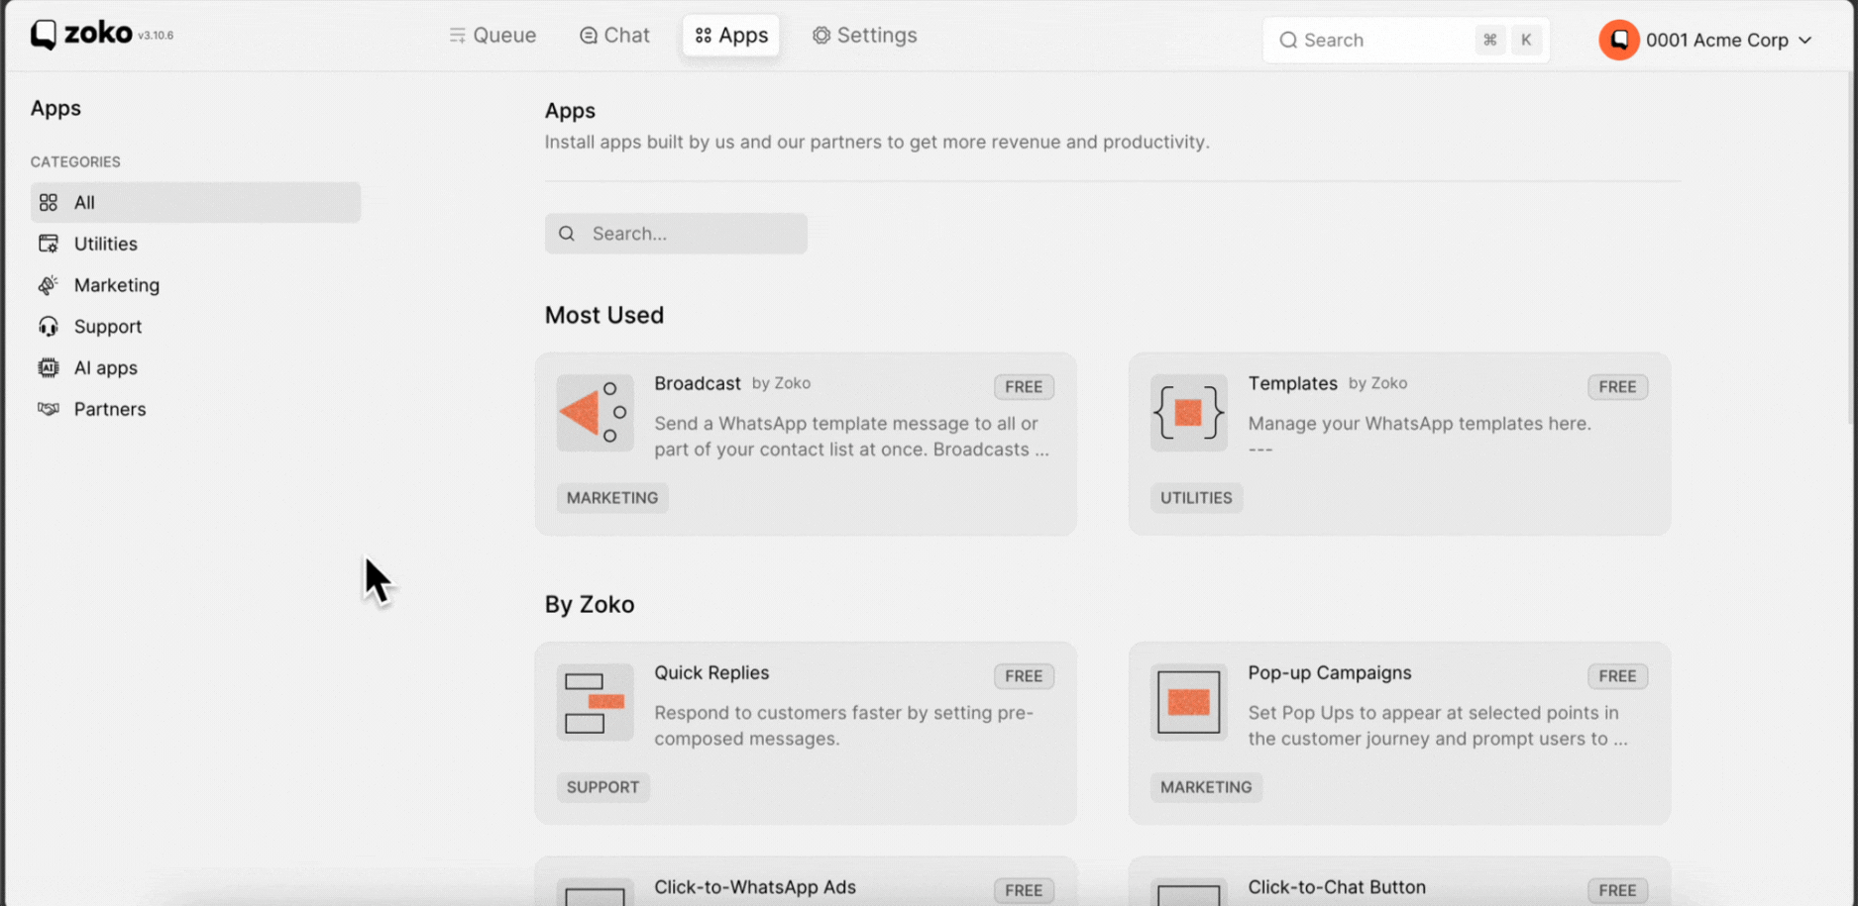Viewport: 1858px width, 906px height.
Task: Switch to the Chat tab
Action: [614, 36]
